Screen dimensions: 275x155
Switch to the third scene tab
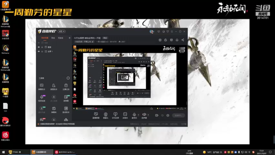60,38
